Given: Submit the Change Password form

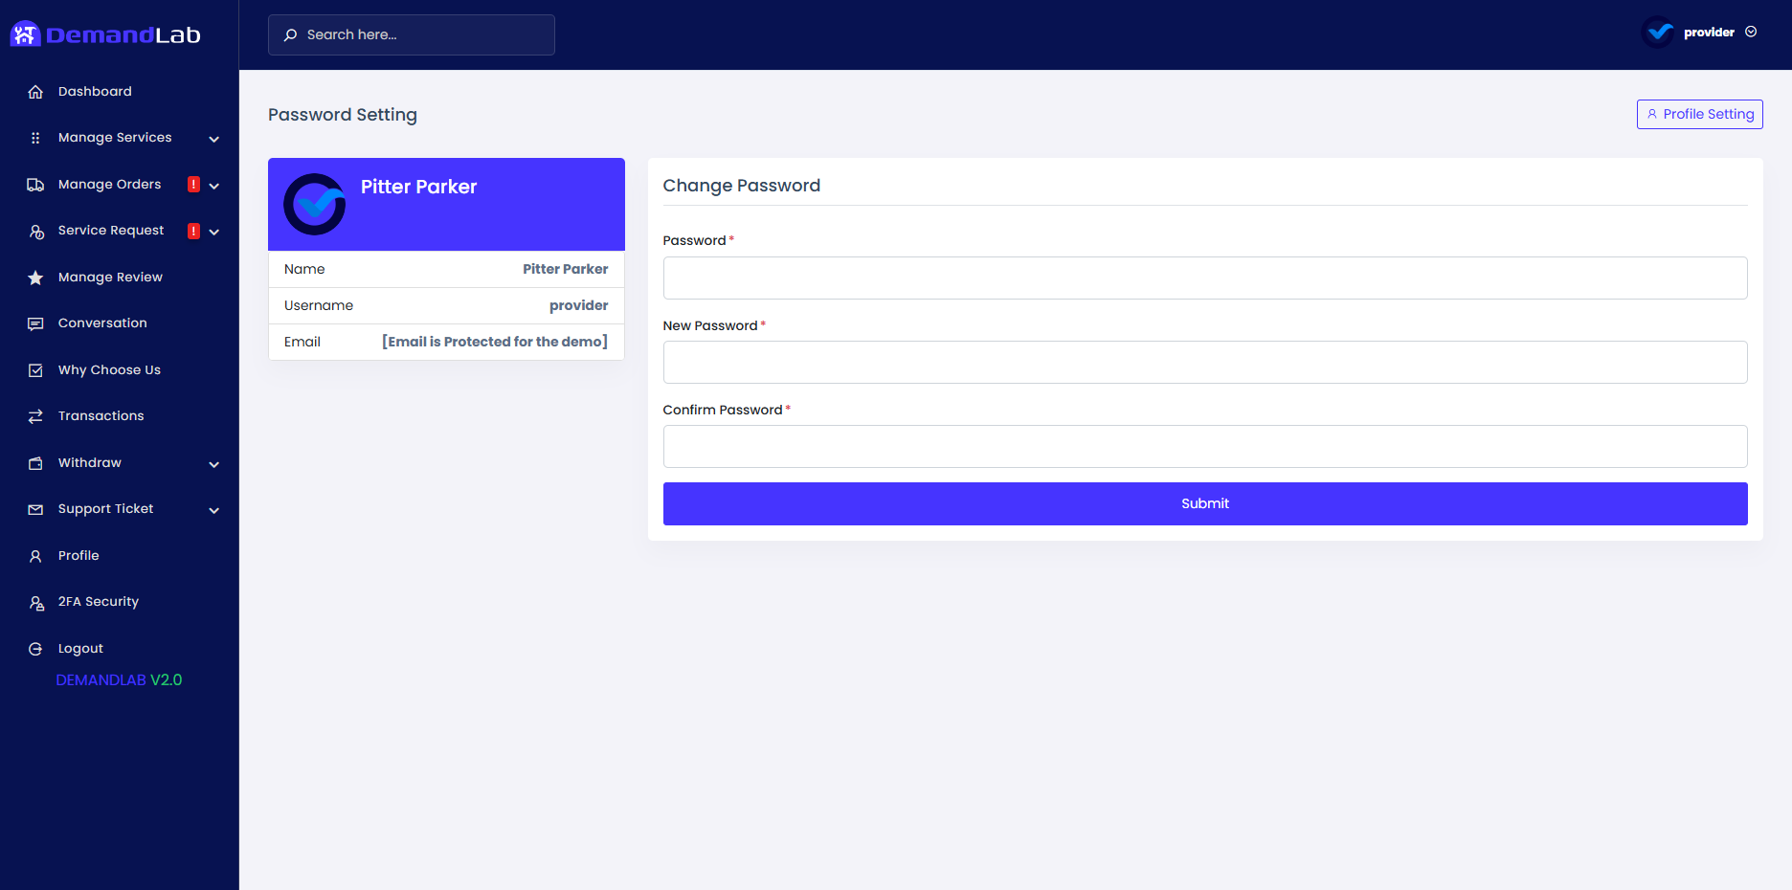Looking at the screenshot, I should [1204, 503].
